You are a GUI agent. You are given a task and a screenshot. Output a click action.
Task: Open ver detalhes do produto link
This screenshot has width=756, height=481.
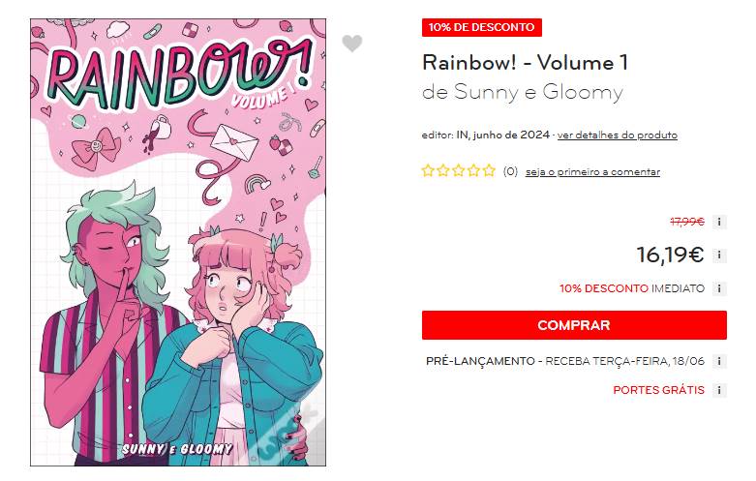click(x=618, y=135)
